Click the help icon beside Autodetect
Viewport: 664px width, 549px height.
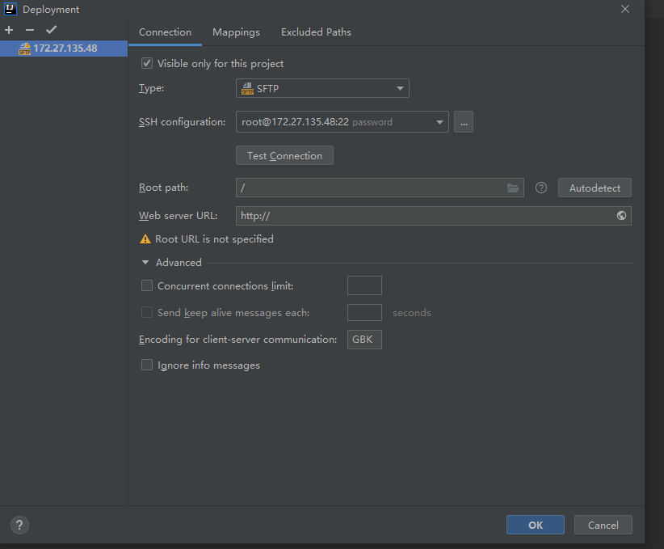tap(541, 188)
